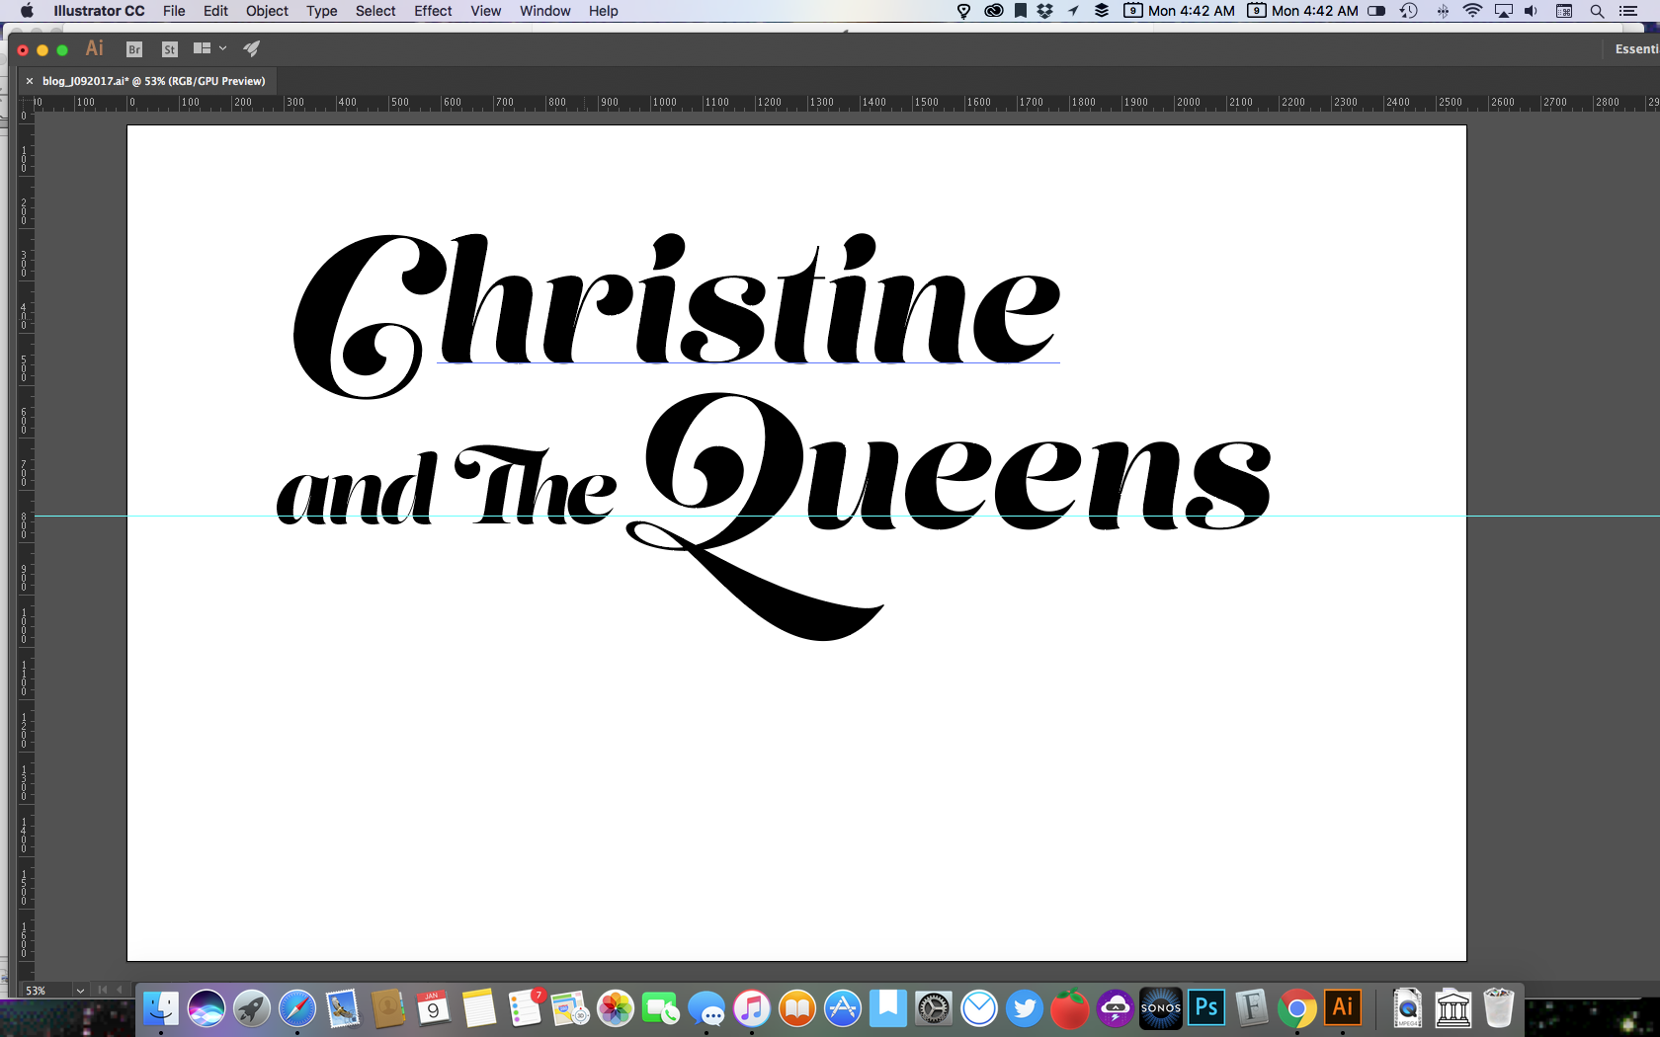
Task: Click the bookmark menu bar icon
Action: pos(1021,11)
